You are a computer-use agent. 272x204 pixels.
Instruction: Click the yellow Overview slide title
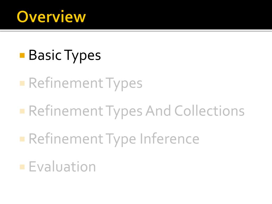click(51, 17)
